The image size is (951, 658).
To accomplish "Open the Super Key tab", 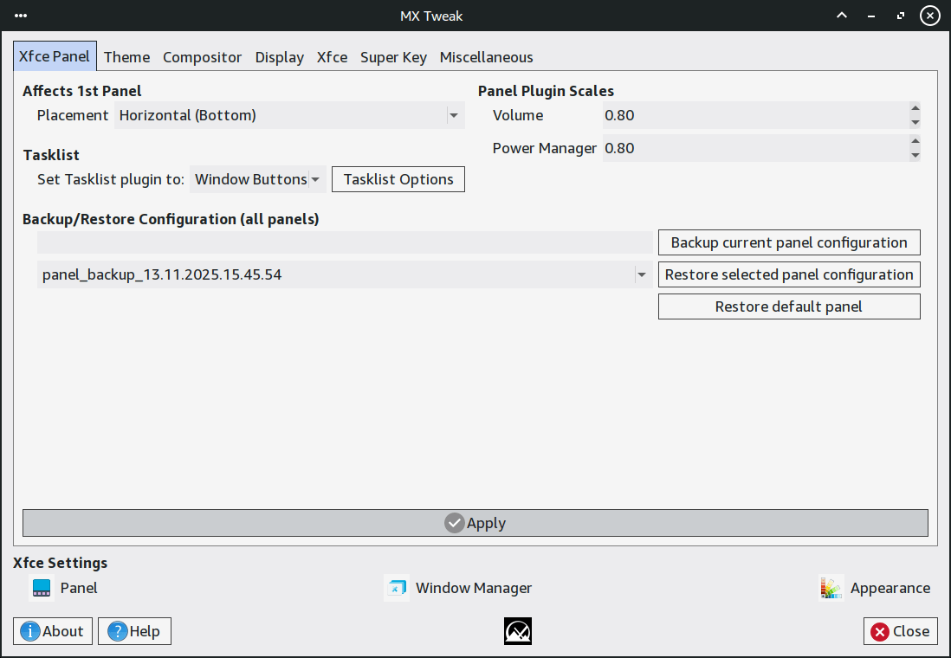I will point(393,57).
